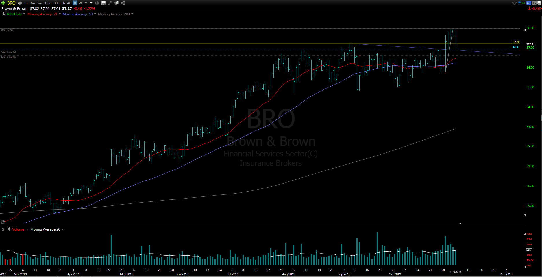Click the 0.0 (37.97) Fibonacci level label

point(8,30)
